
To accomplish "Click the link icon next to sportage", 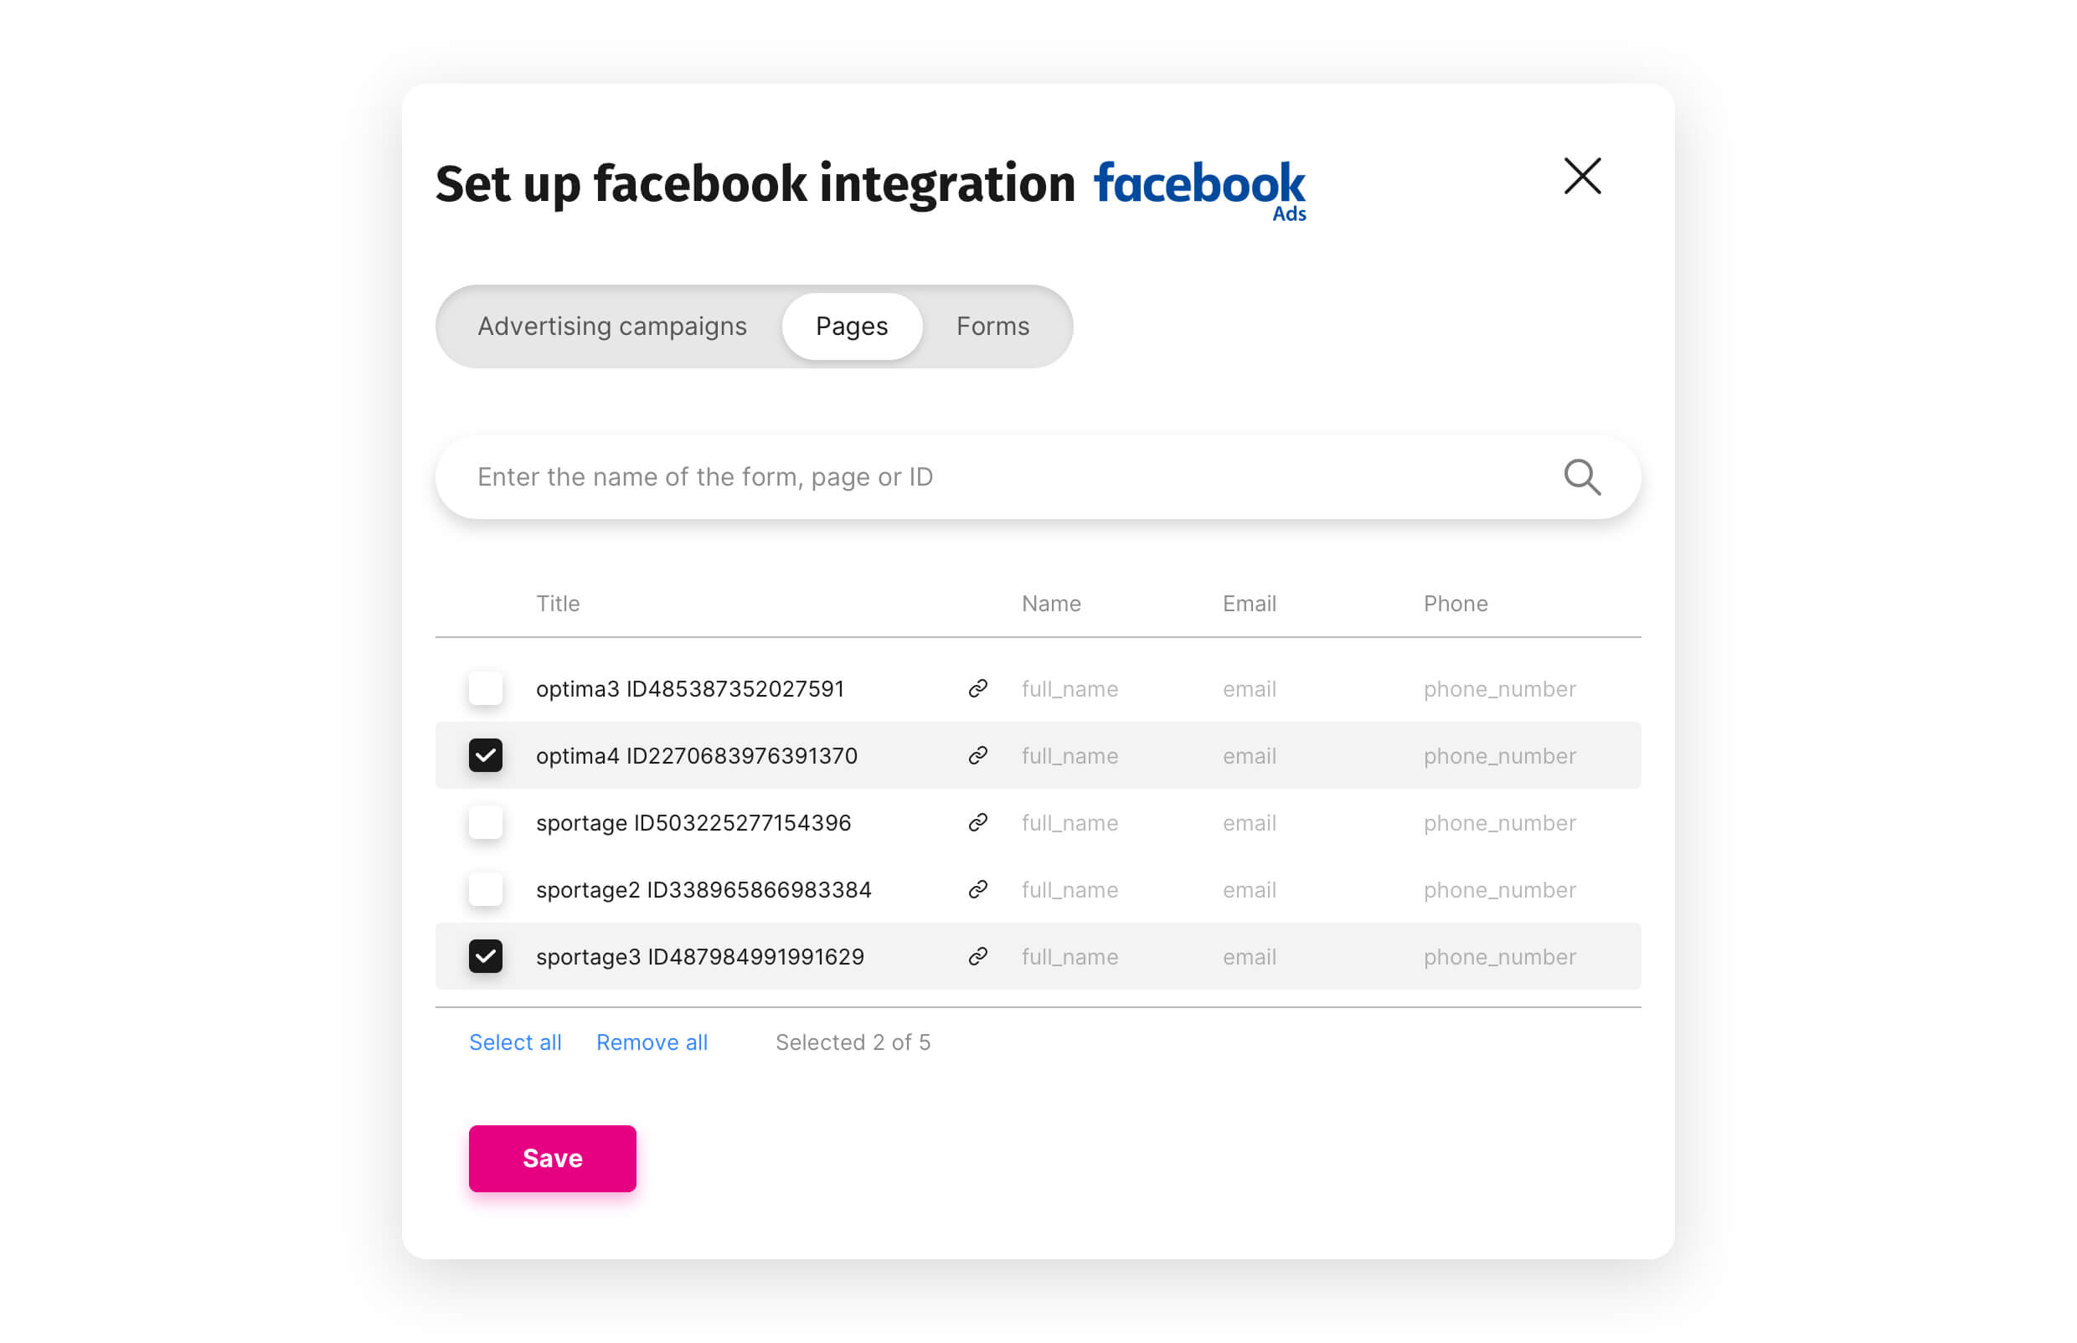I will click(977, 822).
